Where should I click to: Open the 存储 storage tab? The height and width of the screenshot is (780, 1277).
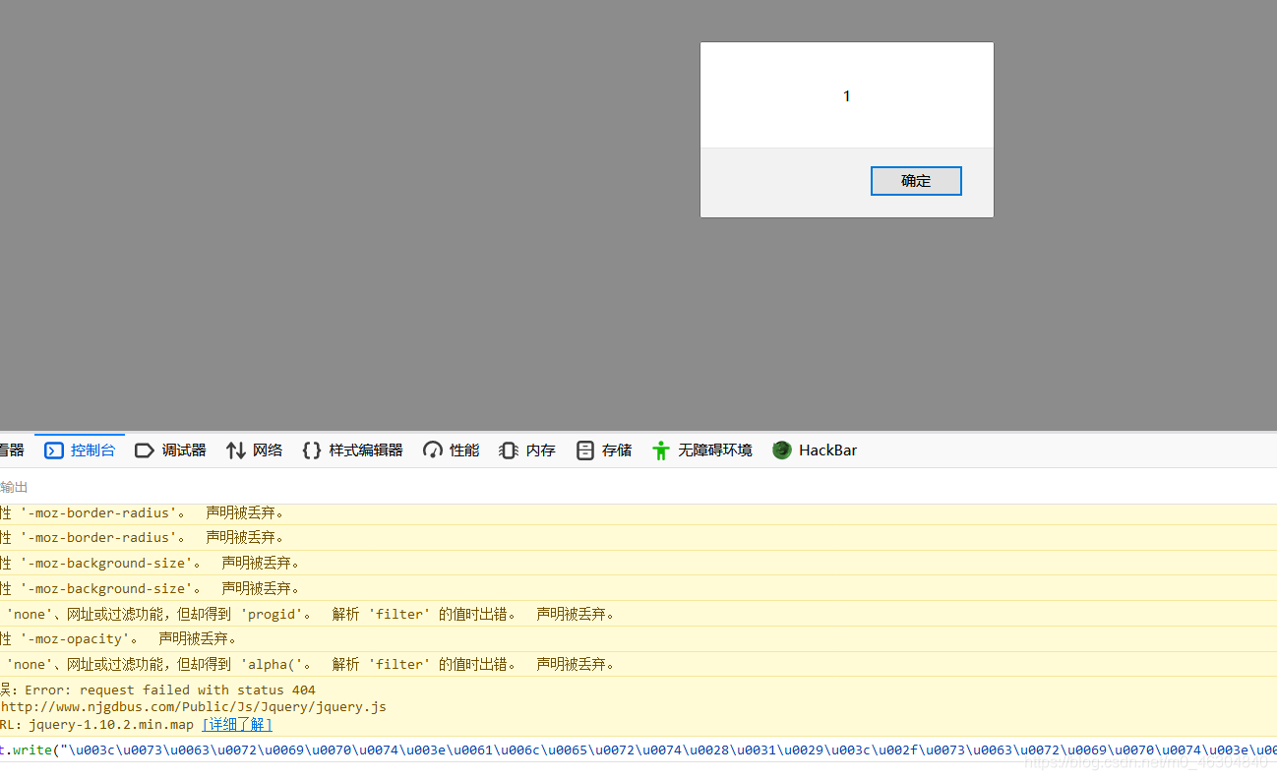click(604, 450)
